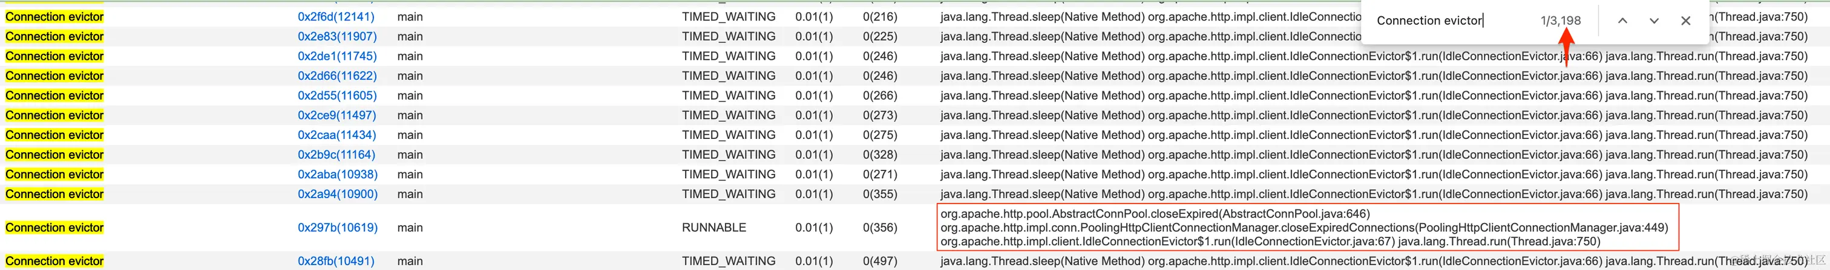Open thread ID link 0x2caa(11434)
The image size is (1830, 270).
click(x=336, y=135)
